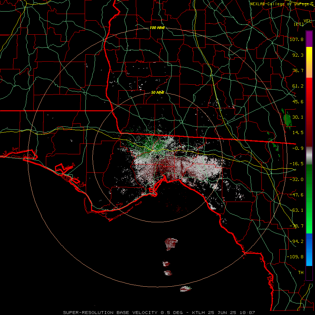The height and width of the screenshot is (315, 315).
Task: Pick the blue segment of the color bar
Action: (309, 250)
